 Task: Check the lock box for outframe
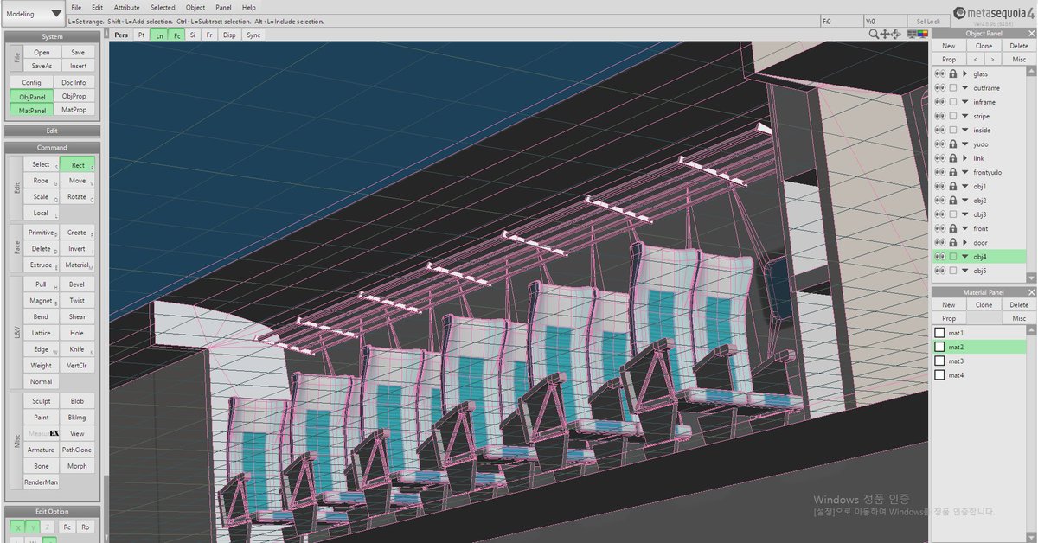[952, 88]
